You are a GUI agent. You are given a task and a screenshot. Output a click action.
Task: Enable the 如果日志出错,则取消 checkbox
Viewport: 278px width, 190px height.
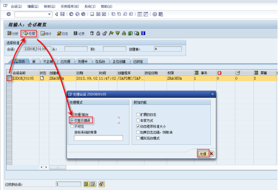[x=138, y=132]
